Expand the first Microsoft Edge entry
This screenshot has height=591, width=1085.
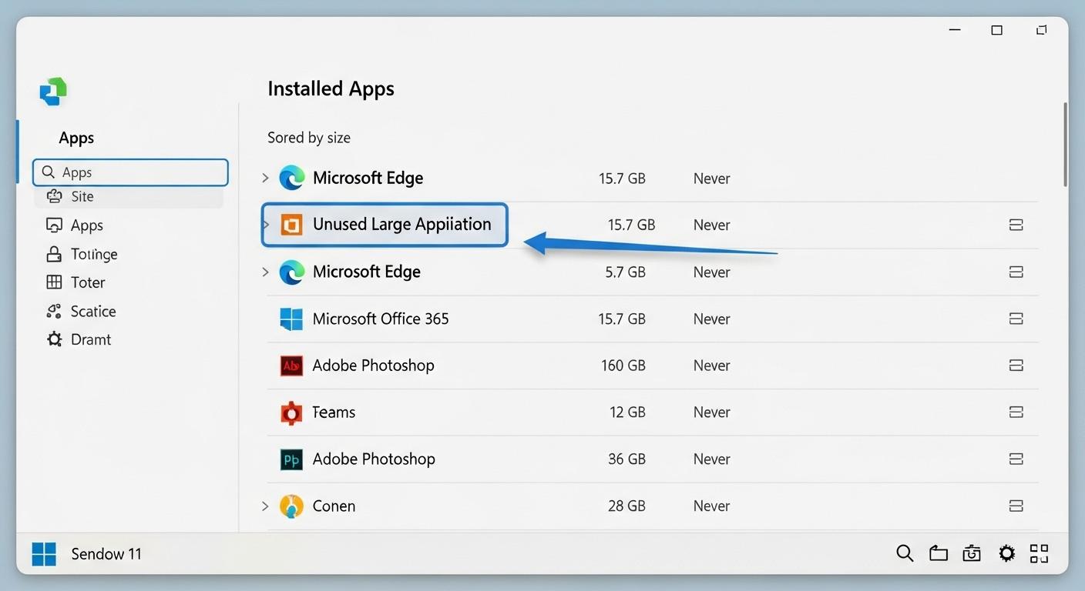265,178
